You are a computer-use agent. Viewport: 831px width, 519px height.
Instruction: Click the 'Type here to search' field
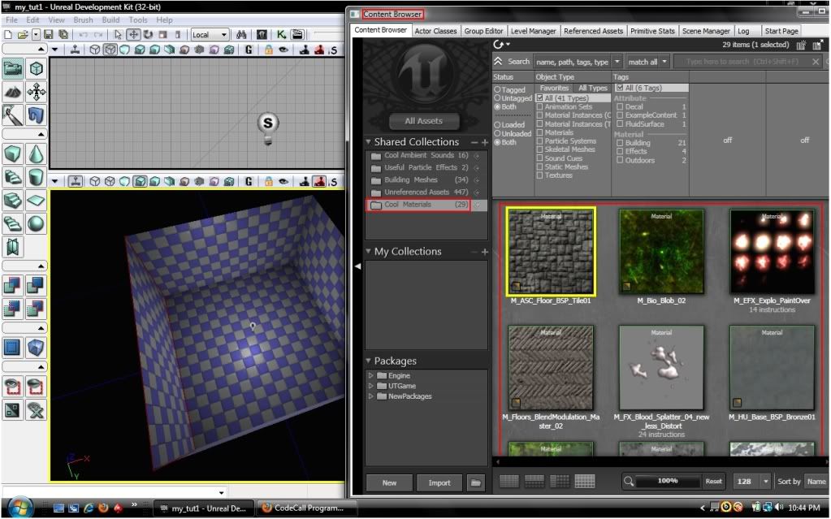742,62
